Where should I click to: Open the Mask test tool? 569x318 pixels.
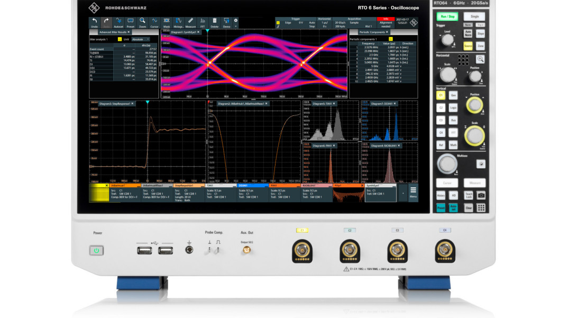pos(166,23)
